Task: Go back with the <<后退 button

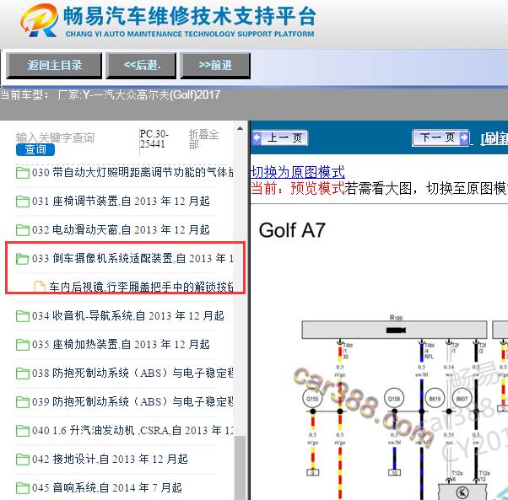Action: pos(141,66)
